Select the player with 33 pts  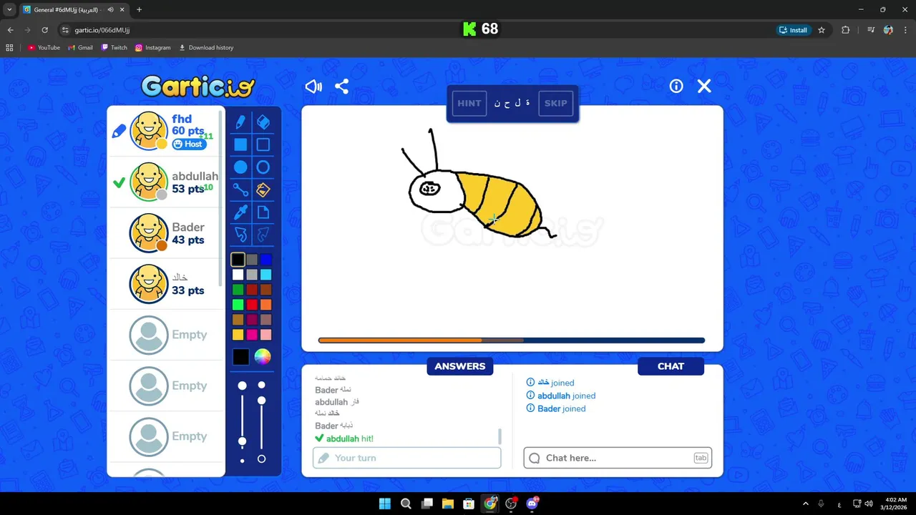click(166, 284)
